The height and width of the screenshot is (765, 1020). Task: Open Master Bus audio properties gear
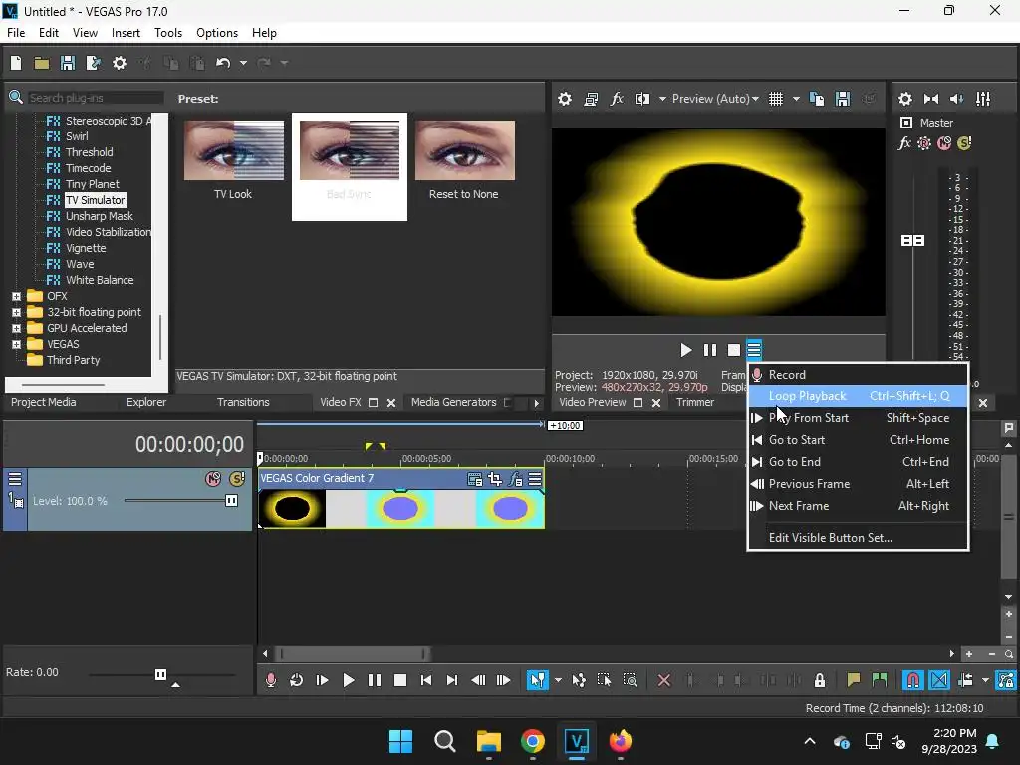(x=904, y=99)
